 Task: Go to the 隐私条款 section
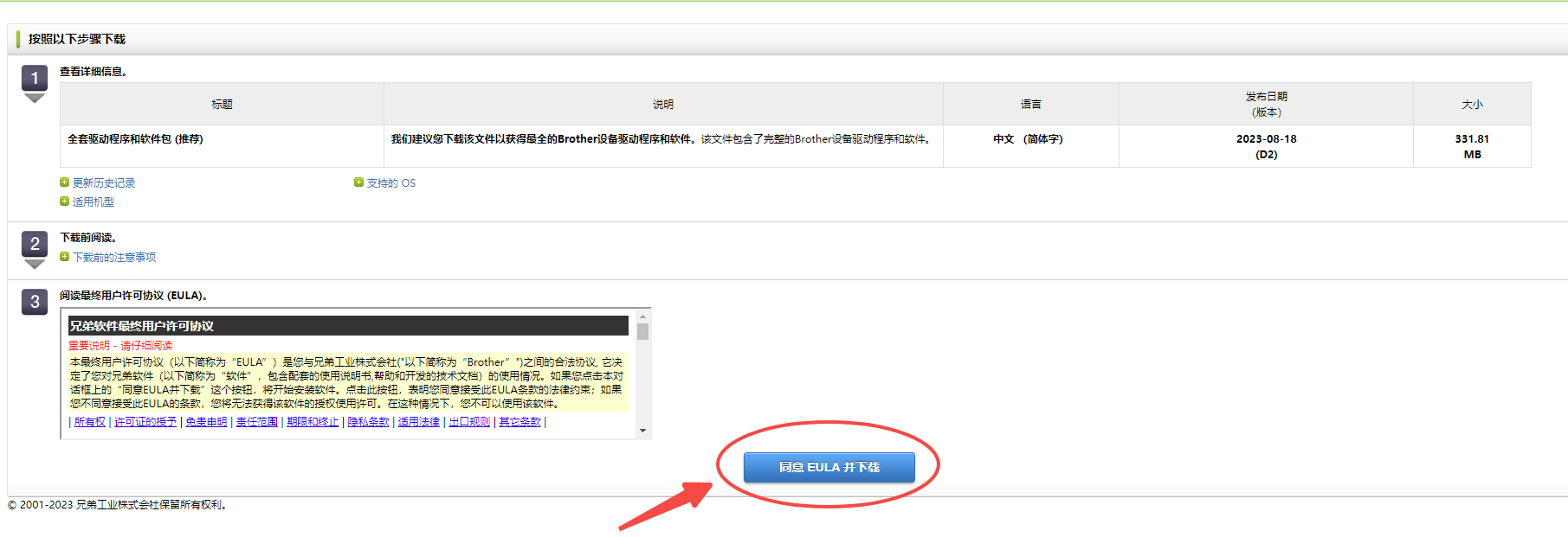coord(368,422)
